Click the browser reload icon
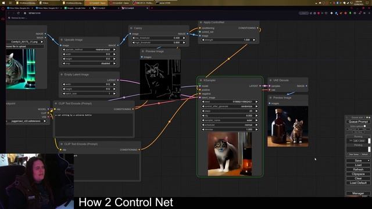The width and height of the screenshot is (372, 209). click(18, 13)
